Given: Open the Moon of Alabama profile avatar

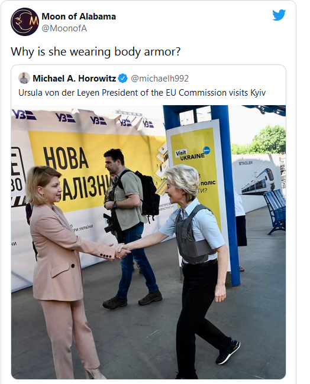Looking at the screenshot, I should [x=25, y=22].
